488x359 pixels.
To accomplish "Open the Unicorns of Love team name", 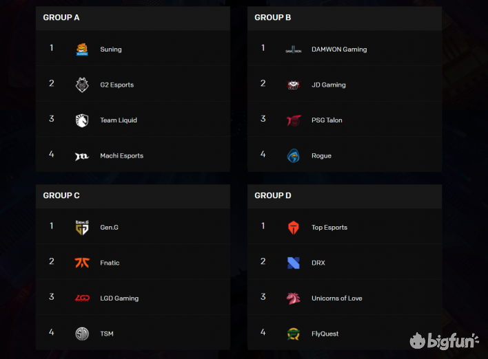I will point(337,298).
